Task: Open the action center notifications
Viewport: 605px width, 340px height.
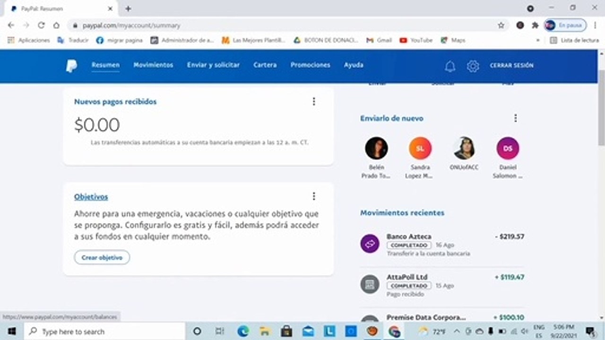Action: coord(590,331)
